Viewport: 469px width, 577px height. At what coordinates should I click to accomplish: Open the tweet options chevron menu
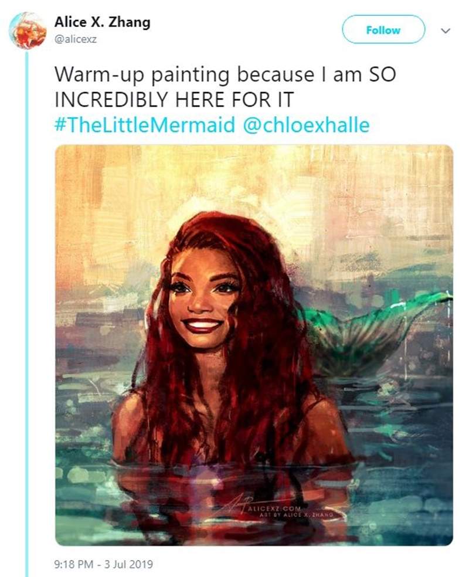coord(445,30)
